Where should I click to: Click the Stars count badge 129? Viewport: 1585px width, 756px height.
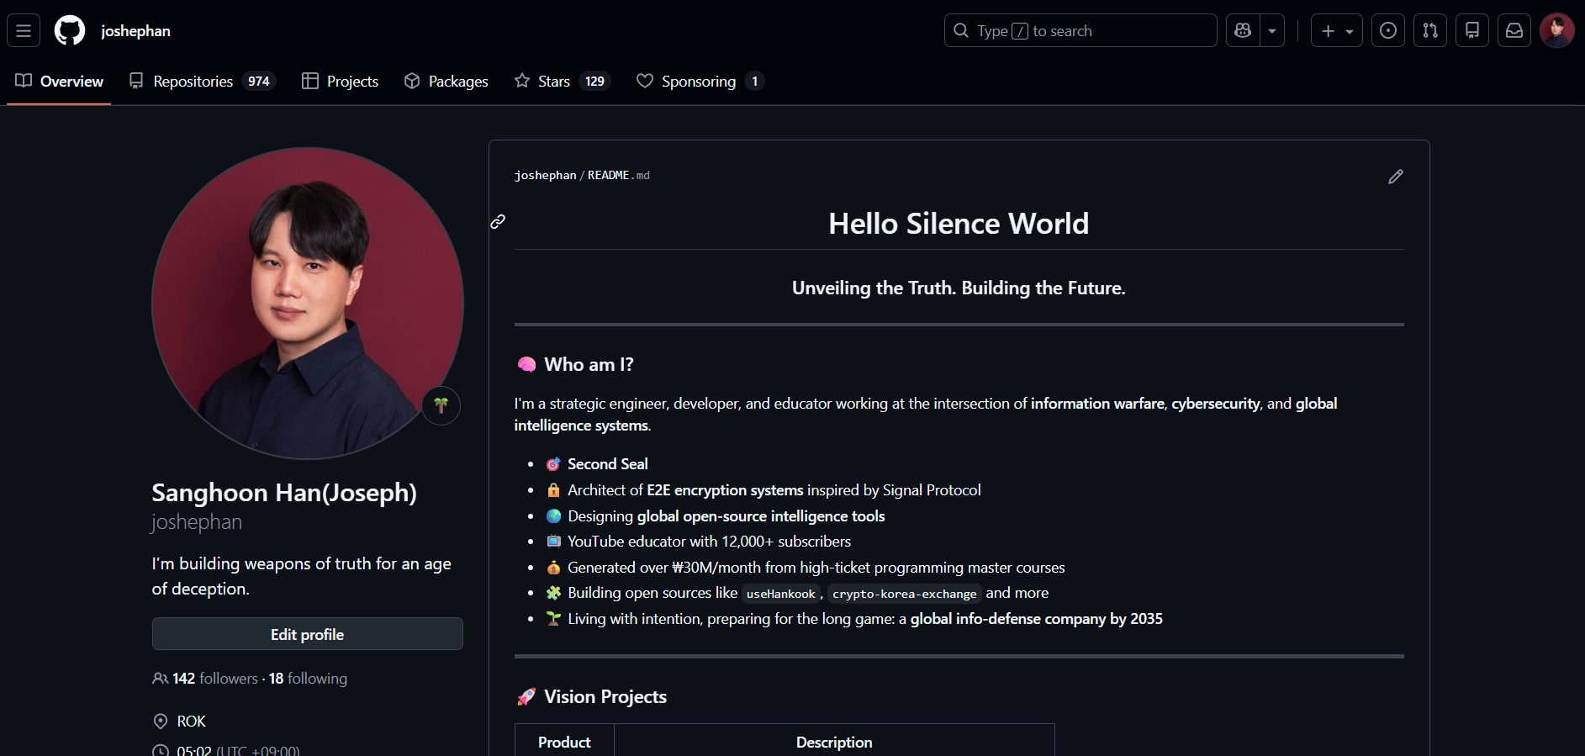click(x=594, y=82)
